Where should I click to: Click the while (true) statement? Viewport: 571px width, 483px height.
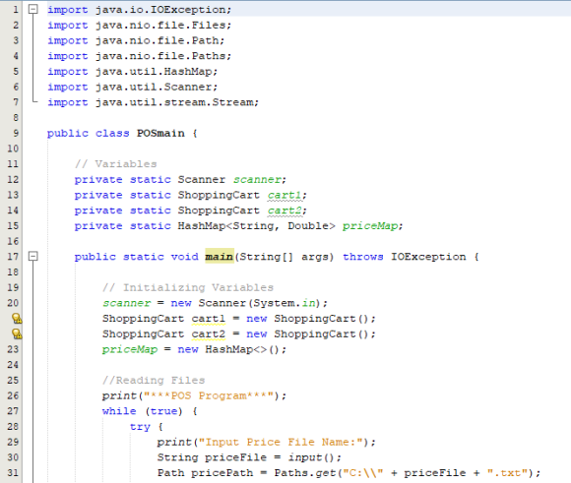pyautogui.click(x=142, y=411)
